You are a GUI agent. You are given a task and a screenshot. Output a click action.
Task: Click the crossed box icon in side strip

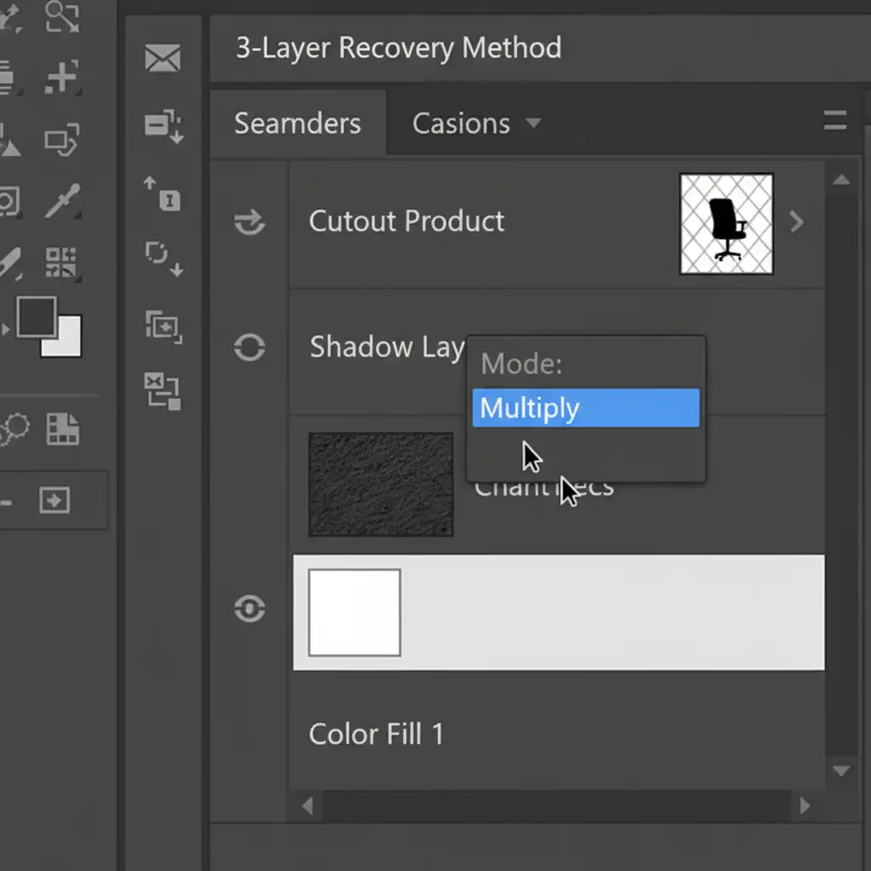click(x=163, y=390)
